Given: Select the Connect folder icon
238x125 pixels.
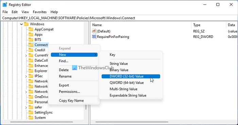Looking at the screenshot, I should click(31, 45).
